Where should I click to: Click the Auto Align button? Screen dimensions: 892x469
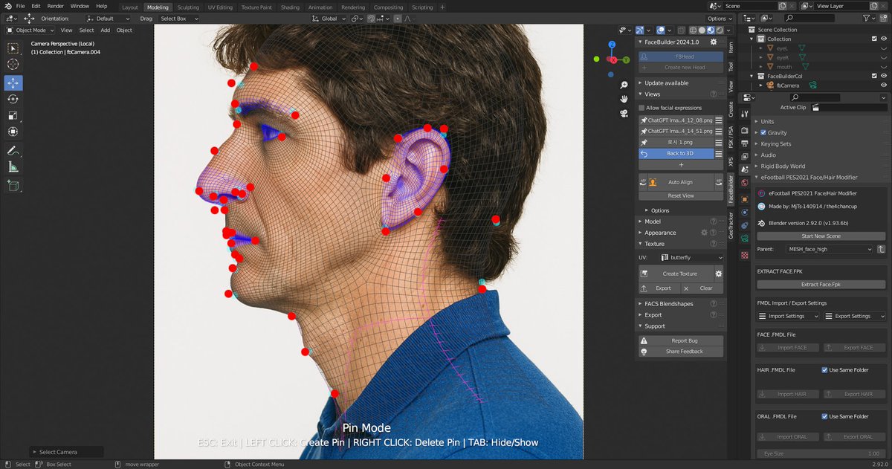click(x=680, y=182)
